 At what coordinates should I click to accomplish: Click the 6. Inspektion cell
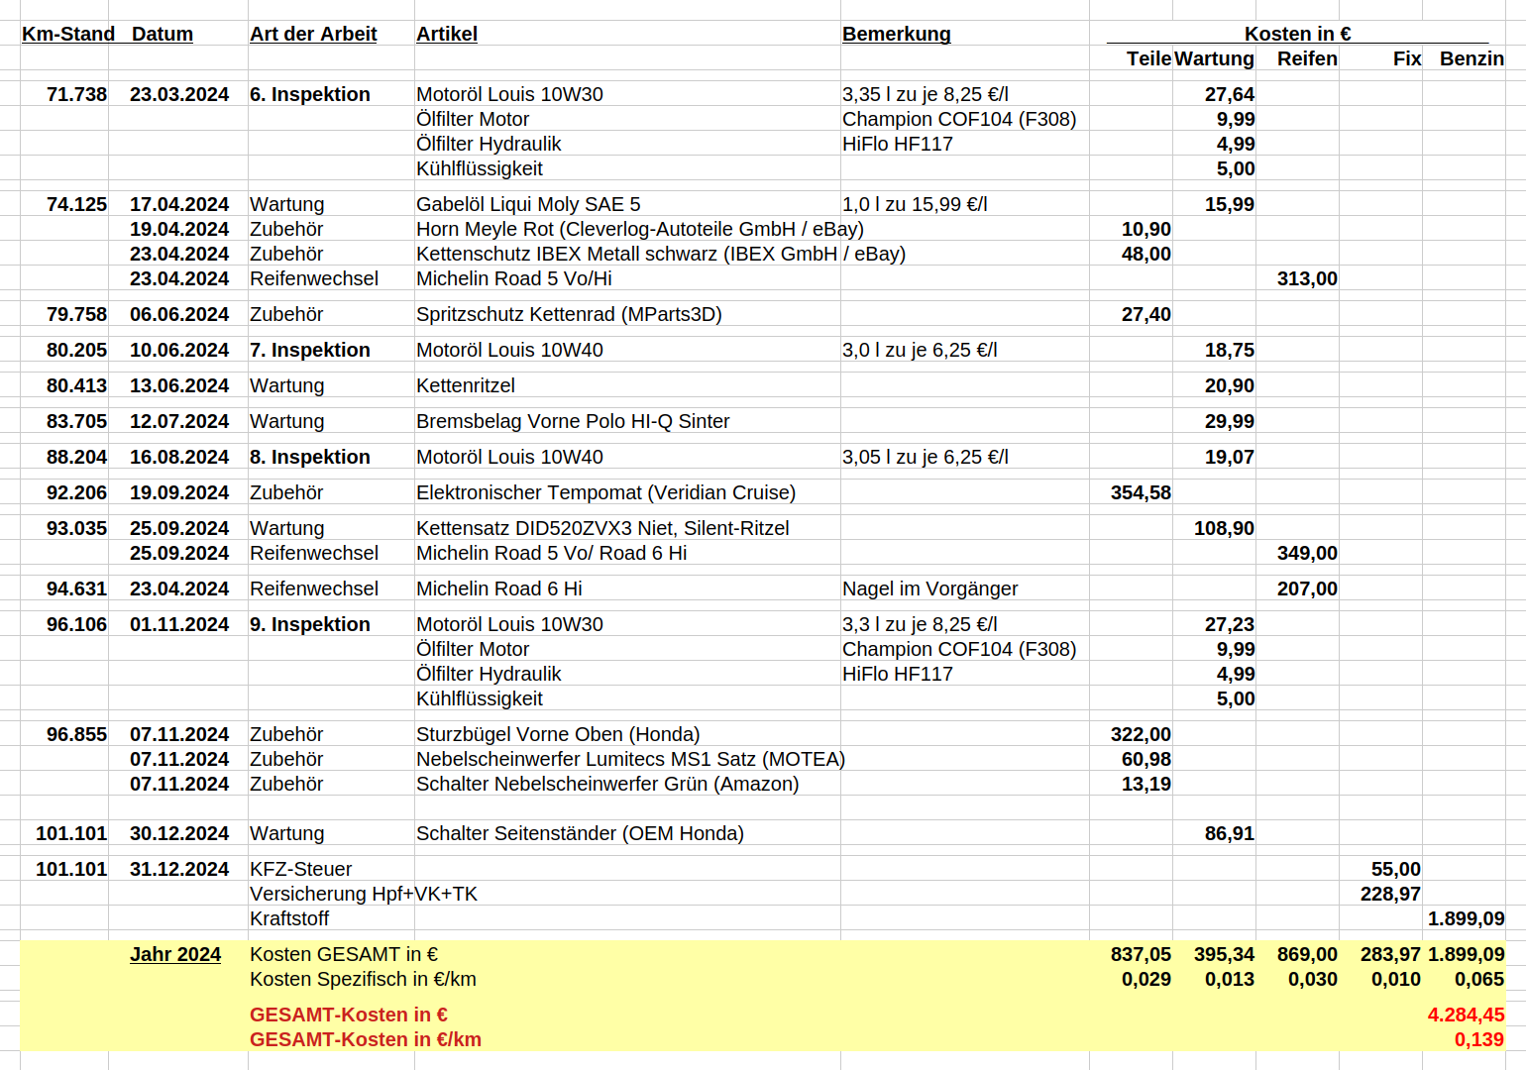[310, 94]
